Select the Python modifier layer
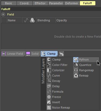Viewport: 101px width, 111px height. tap(86, 60)
